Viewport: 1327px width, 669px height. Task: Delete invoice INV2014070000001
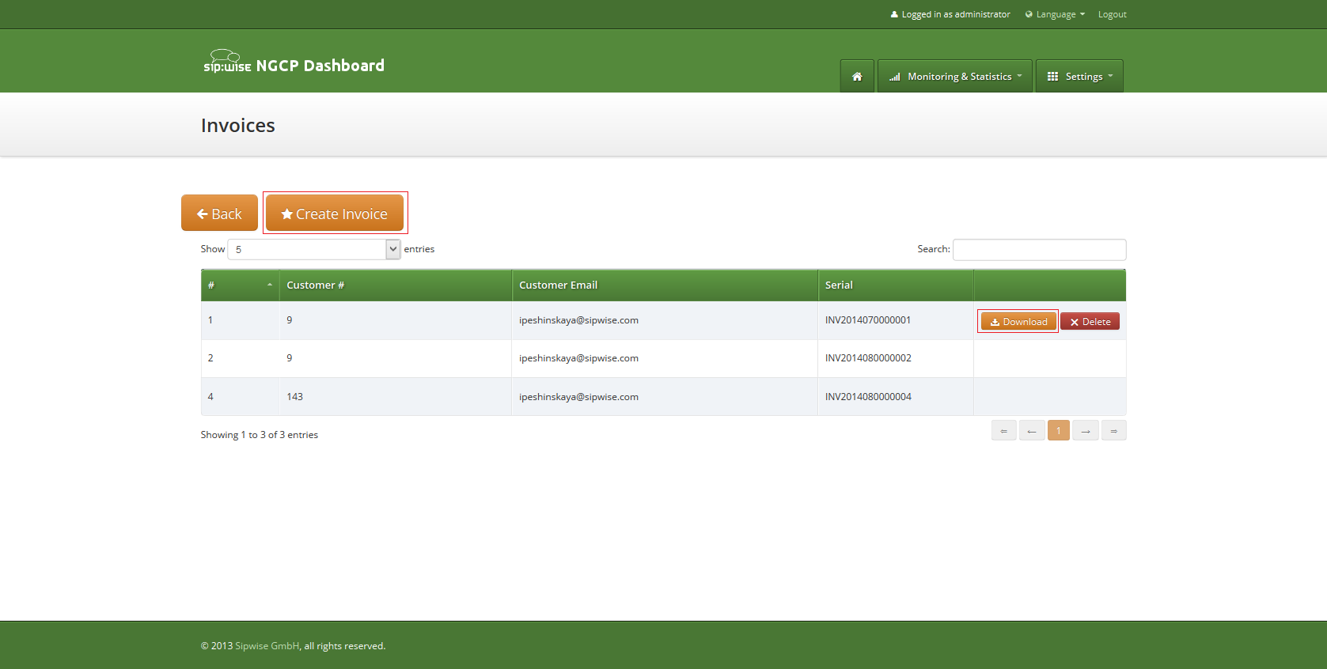pyautogui.click(x=1090, y=321)
